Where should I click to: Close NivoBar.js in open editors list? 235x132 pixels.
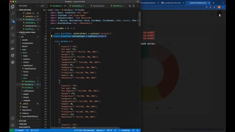[x=21, y=19]
